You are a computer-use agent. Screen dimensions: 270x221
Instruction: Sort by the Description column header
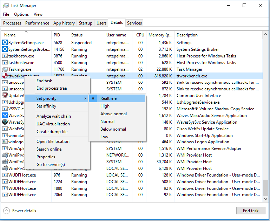218,35
